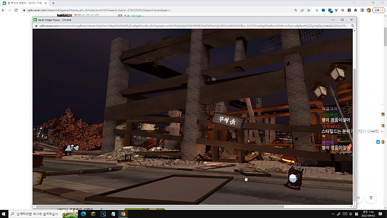This screenshot has width=387, height=218.
Task: Open the blue V app on taskbar
Action: [103, 214]
